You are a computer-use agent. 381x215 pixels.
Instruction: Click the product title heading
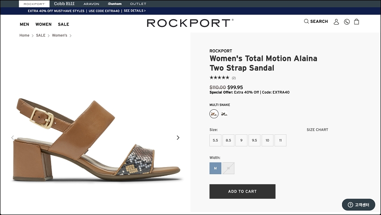point(264,63)
